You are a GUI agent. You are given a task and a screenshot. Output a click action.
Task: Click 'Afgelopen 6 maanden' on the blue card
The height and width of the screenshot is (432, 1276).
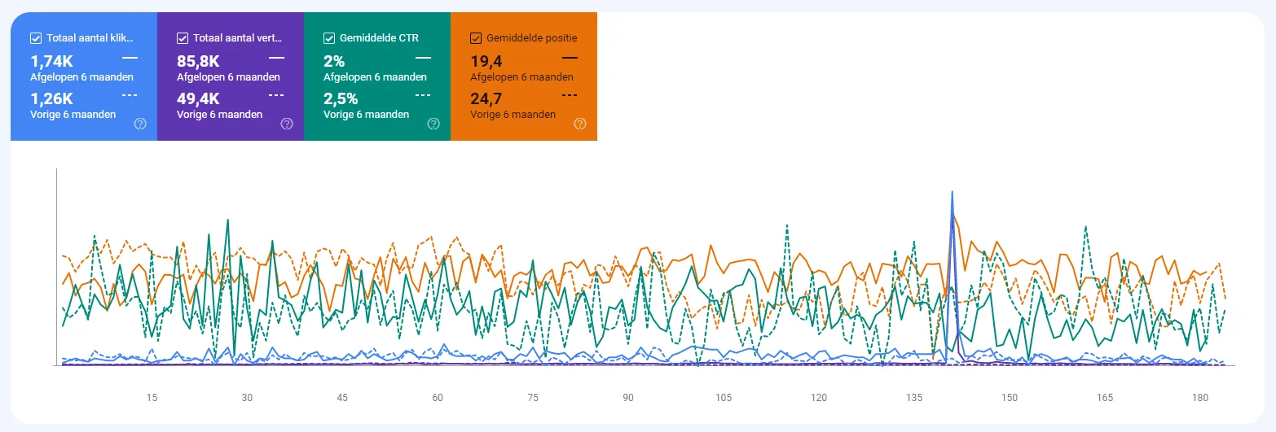pos(81,77)
